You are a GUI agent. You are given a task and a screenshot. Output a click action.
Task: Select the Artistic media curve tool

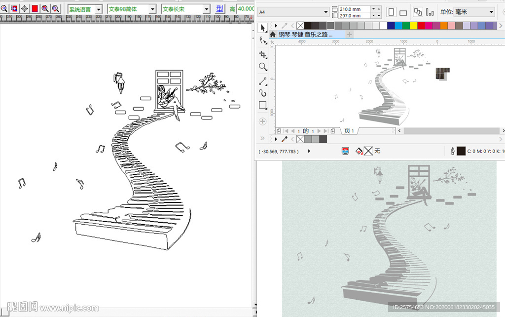click(263, 93)
